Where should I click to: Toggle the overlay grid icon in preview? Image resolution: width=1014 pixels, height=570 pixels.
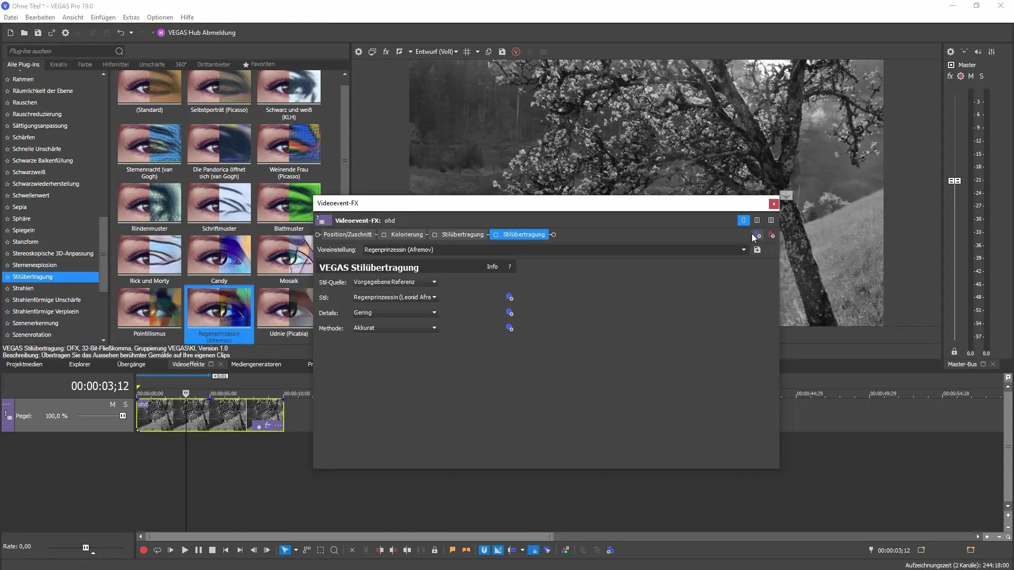[x=467, y=52]
